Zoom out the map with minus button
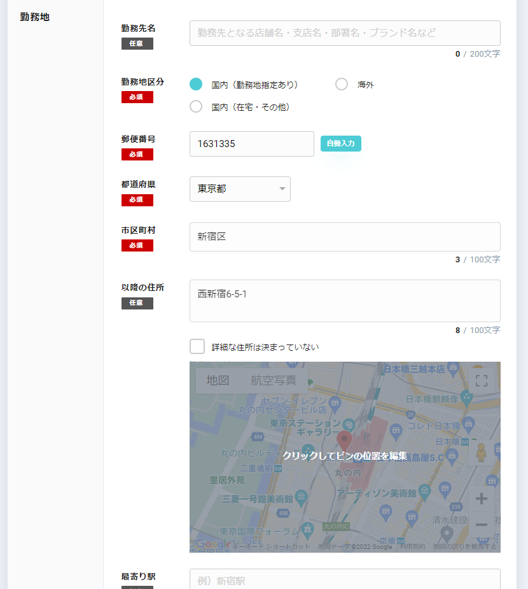 pyautogui.click(x=482, y=525)
